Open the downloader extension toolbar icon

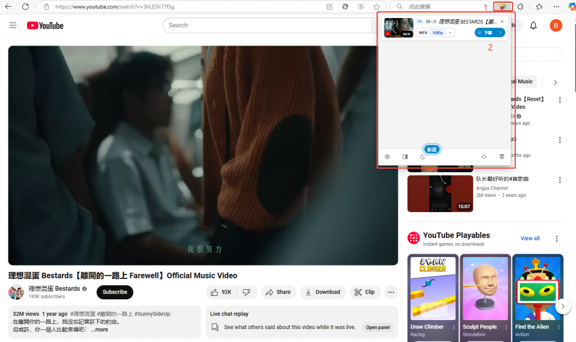503,6
